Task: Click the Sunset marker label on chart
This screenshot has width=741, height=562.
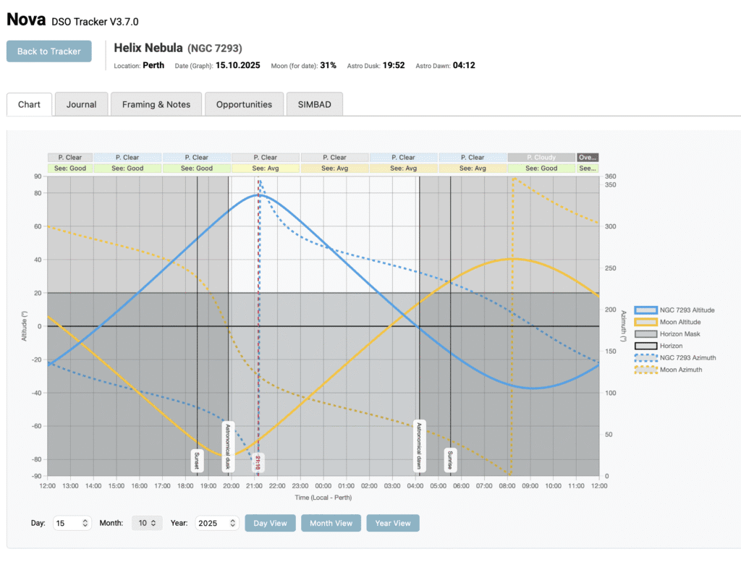Action: click(196, 460)
